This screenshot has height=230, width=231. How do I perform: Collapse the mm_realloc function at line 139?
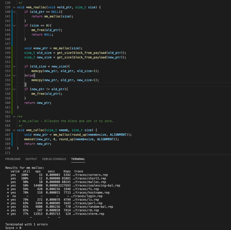tap(14, 7)
